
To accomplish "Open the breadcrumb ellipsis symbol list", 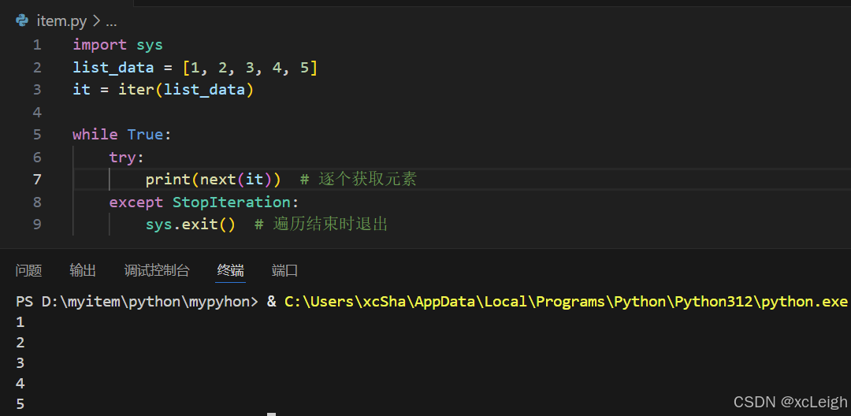I will tap(111, 22).
